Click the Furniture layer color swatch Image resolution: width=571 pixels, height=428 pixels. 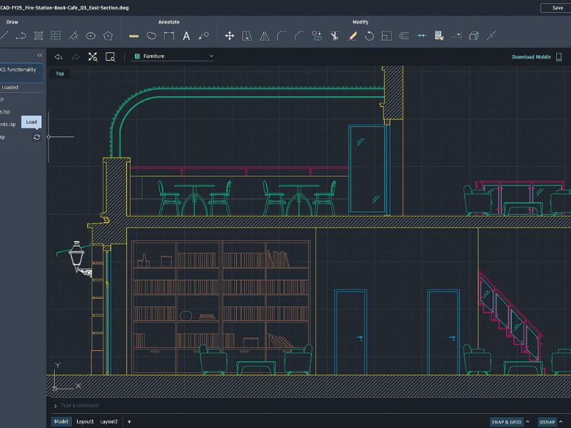click(x=136, y=56)
